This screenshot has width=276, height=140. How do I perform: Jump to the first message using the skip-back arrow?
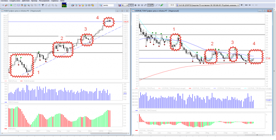tap(246, 5)
